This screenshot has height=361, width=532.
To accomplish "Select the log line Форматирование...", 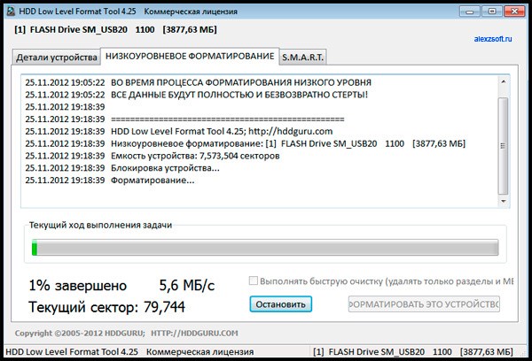I will coord(110,180).
